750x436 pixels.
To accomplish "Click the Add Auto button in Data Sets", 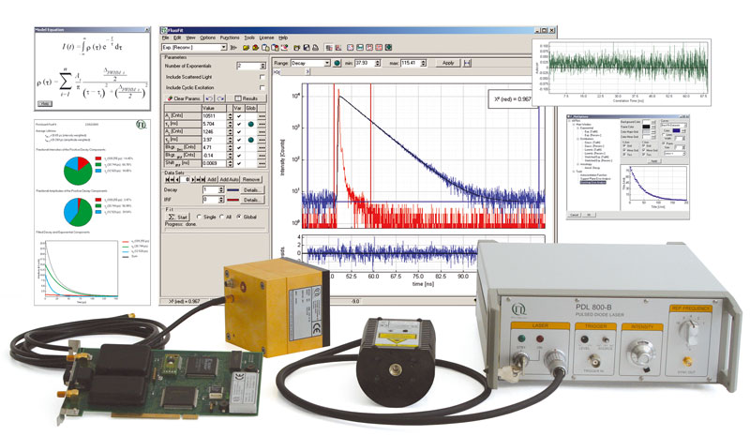I will (229, 179).
